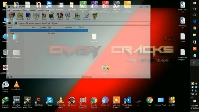
Task: Open the archive Comment tool
Action: click(86, 16)
